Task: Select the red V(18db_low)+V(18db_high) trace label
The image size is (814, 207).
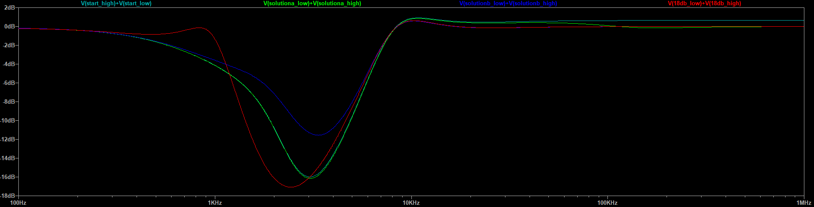Action: point(704,4)
